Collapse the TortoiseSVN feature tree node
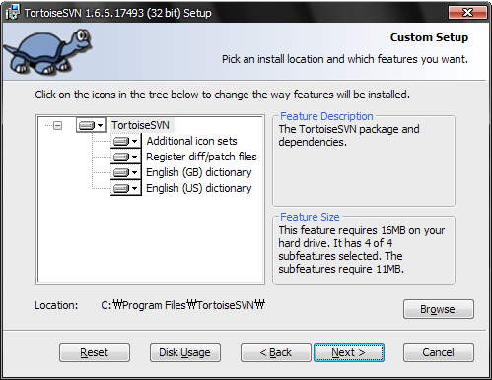This screenshot has width=492, height=380. pos(57,125)
